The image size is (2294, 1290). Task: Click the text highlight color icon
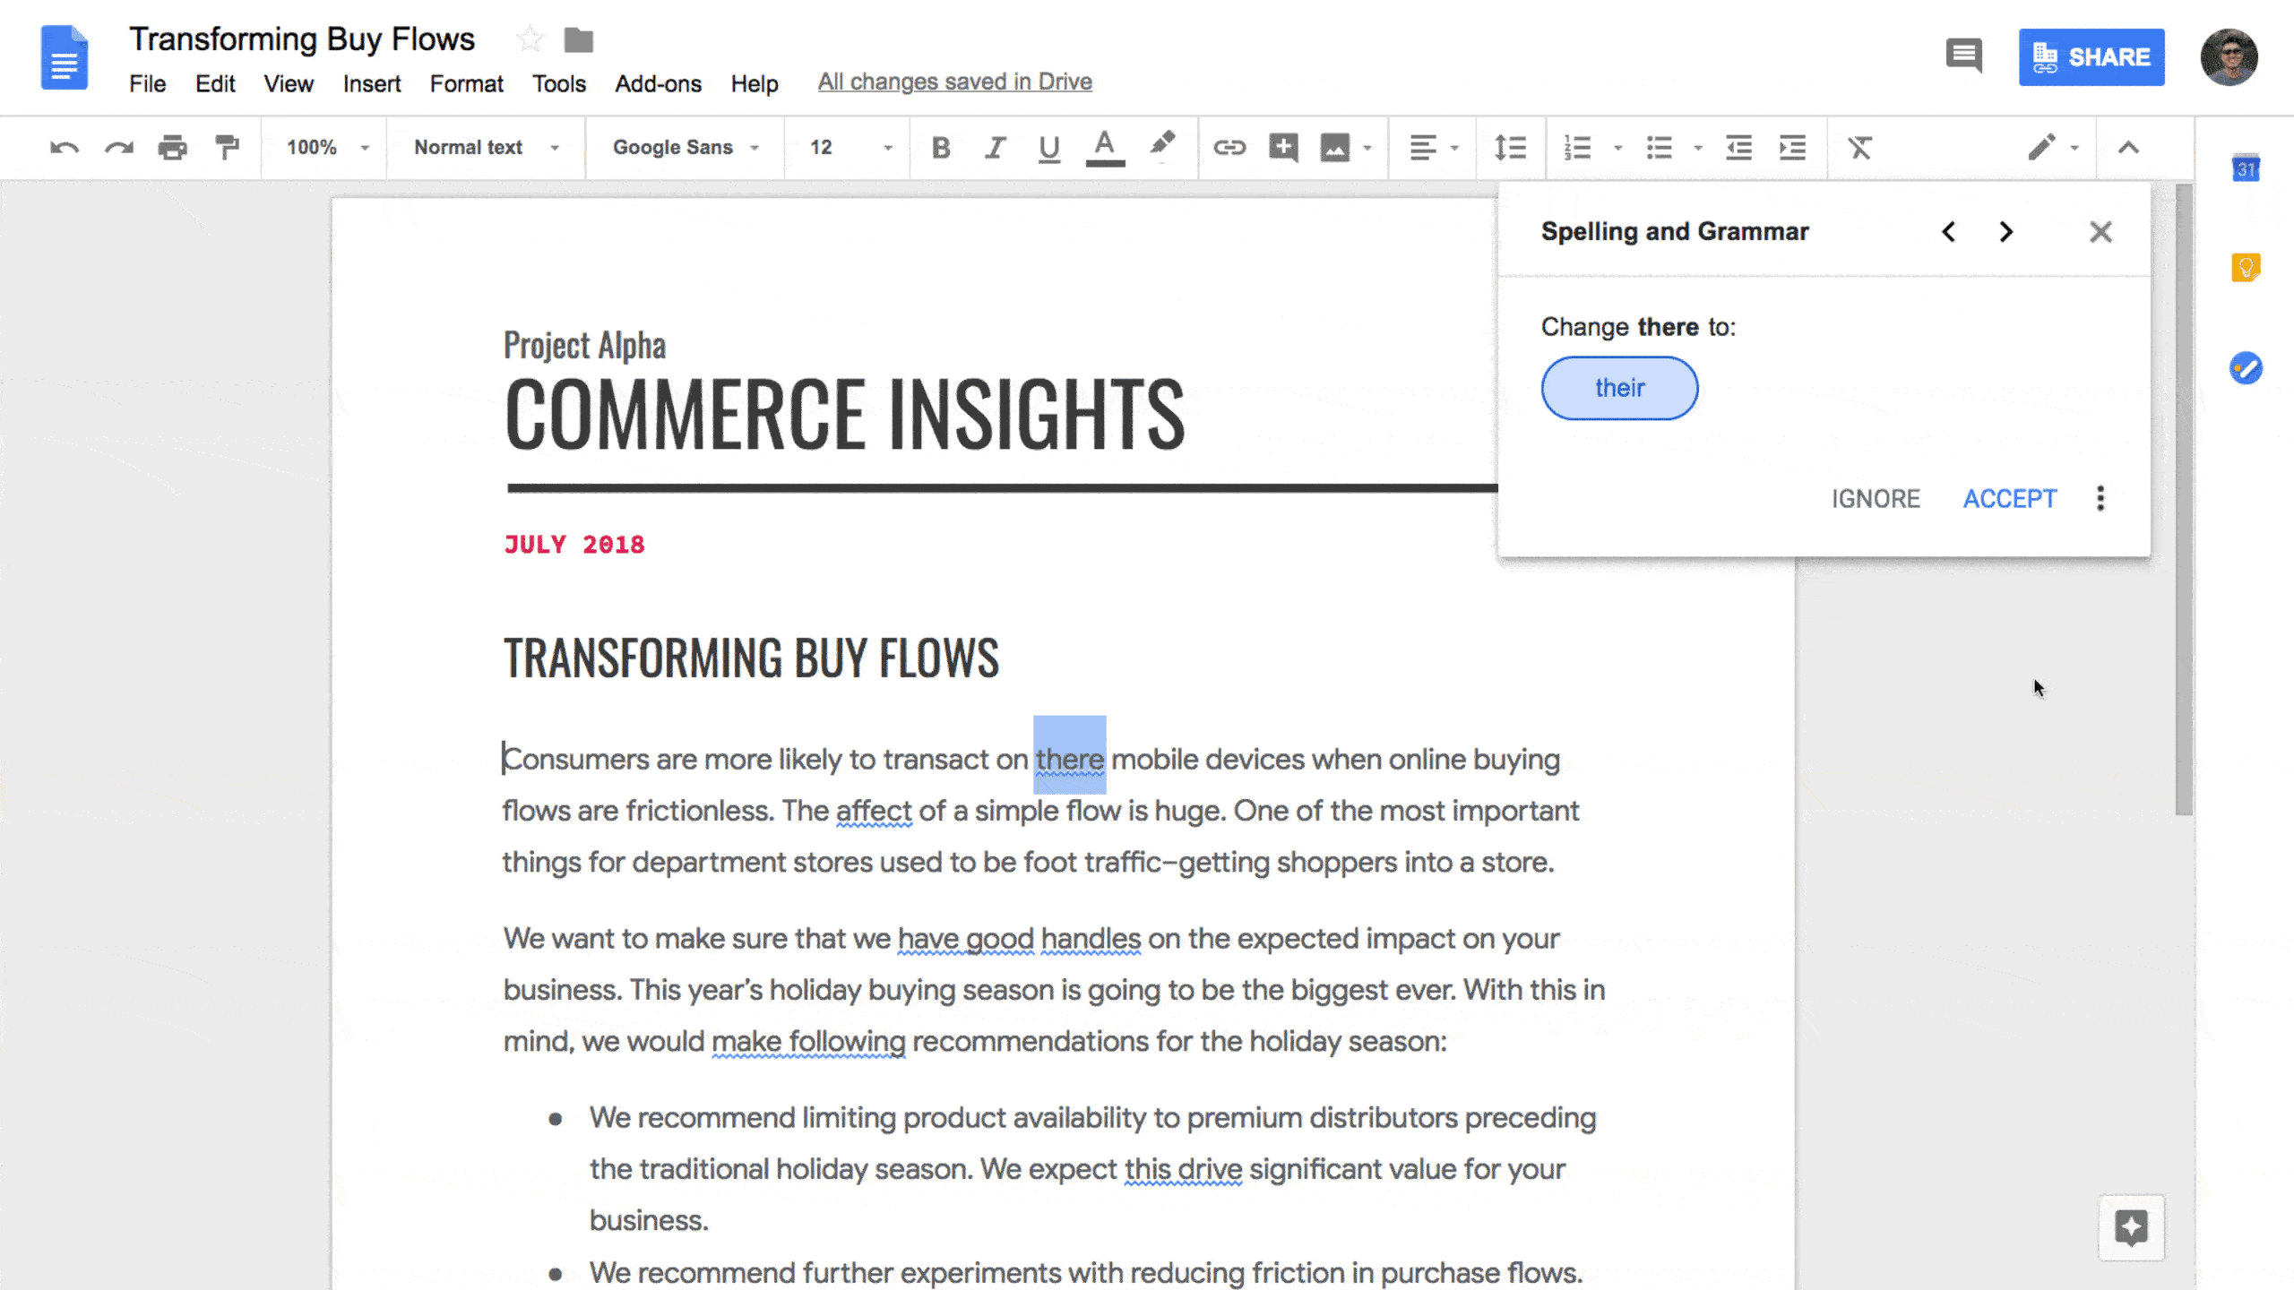[1163, 147]
